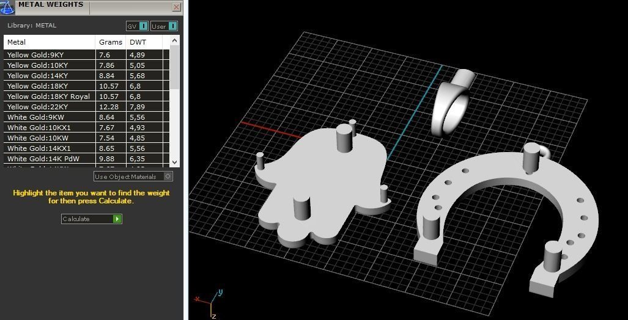Click the 5,68 DWT value
The width and height of the screenshot is (628, 320).
point(138,76)
